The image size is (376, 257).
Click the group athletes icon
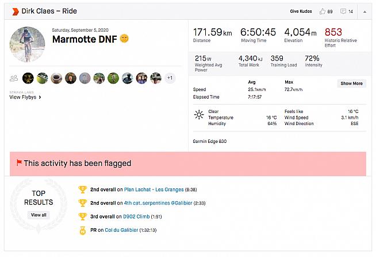pyautogui.click(x=14, y=78)
